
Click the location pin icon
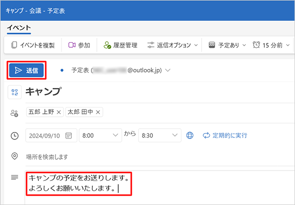pyautogui.click(x=14, y=156)
